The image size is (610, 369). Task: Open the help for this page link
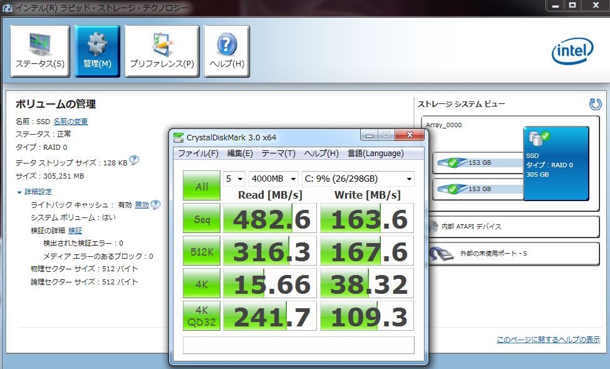[548, 340]
